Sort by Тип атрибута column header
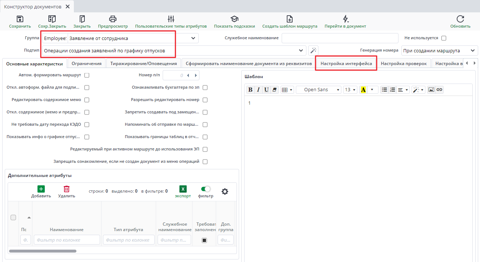The height and width of the screenshot is (262, 480). point(128,230)
